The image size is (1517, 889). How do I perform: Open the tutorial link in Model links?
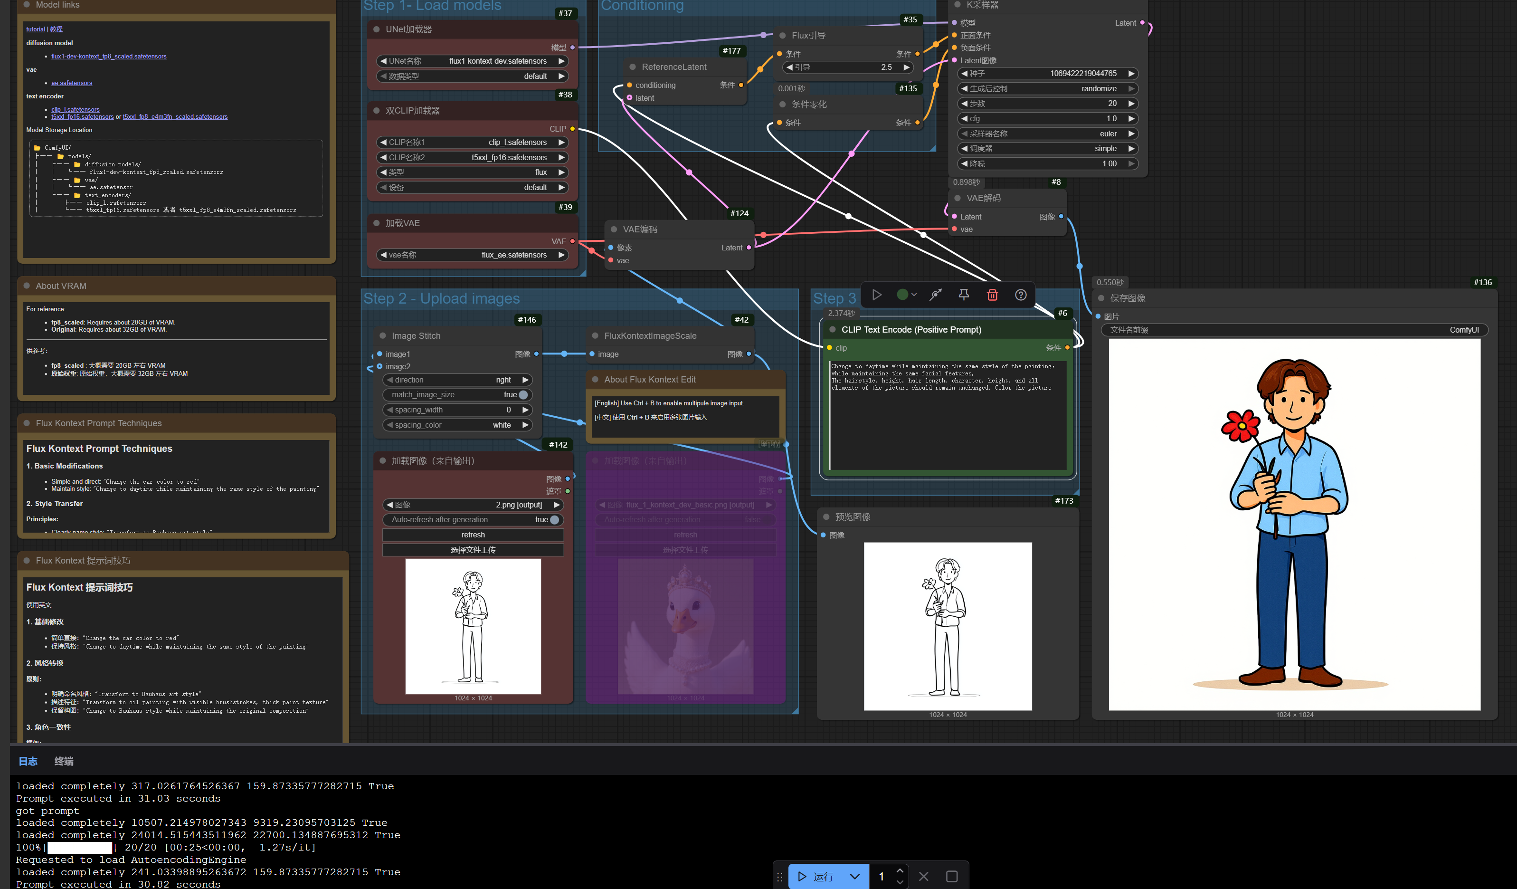click(x=36, y=29)
